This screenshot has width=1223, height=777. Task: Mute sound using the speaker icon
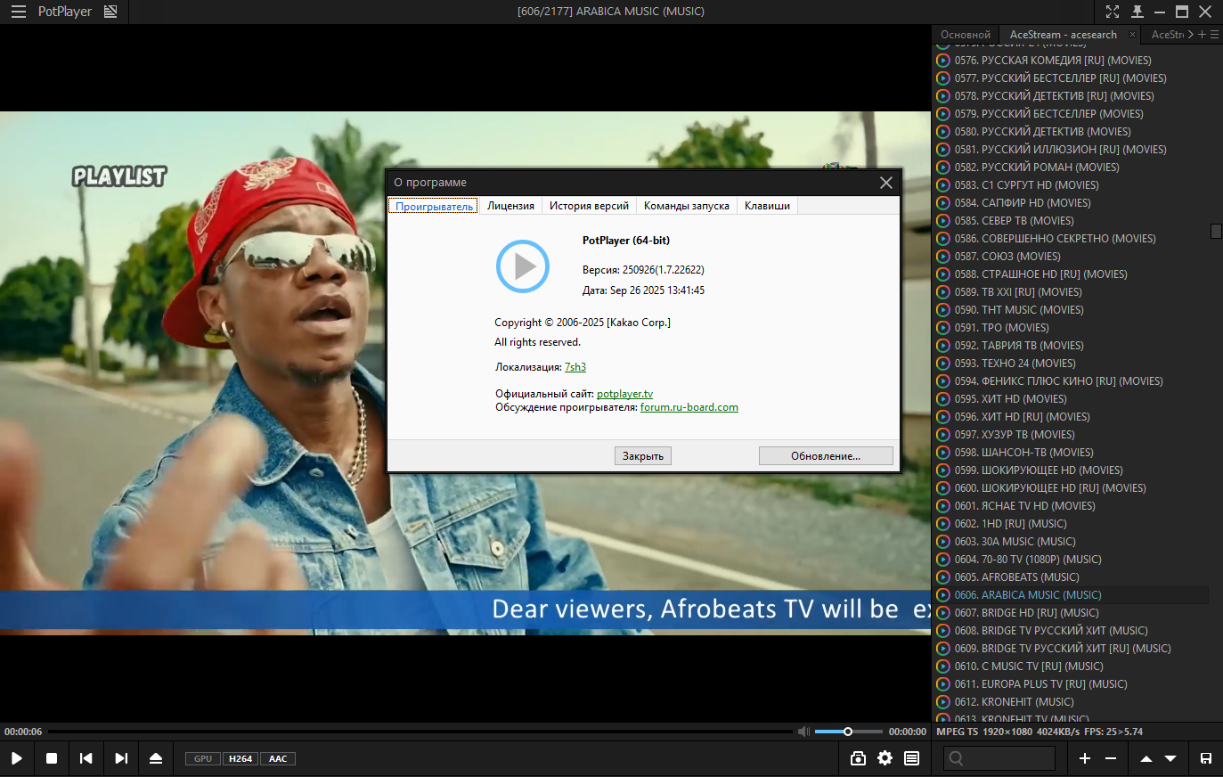[803, 732]
